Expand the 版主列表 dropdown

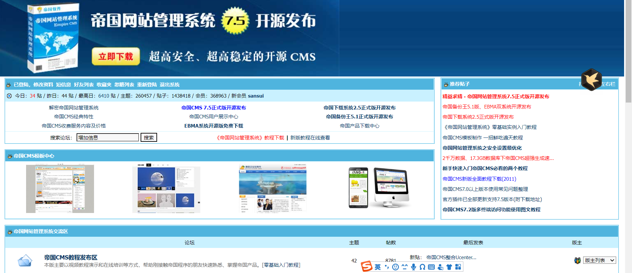[x=599, y=260]
